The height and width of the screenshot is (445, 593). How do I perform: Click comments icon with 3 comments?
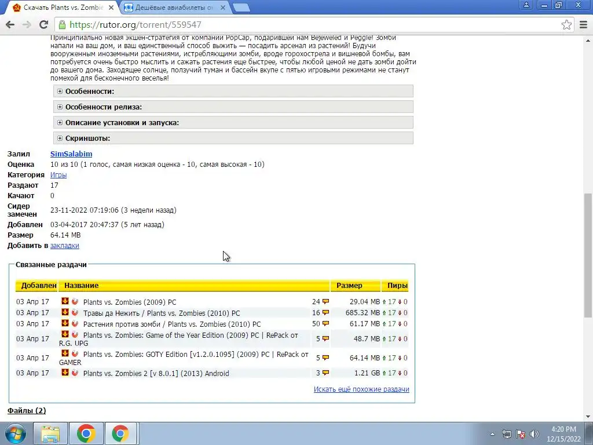coord(325,373)
